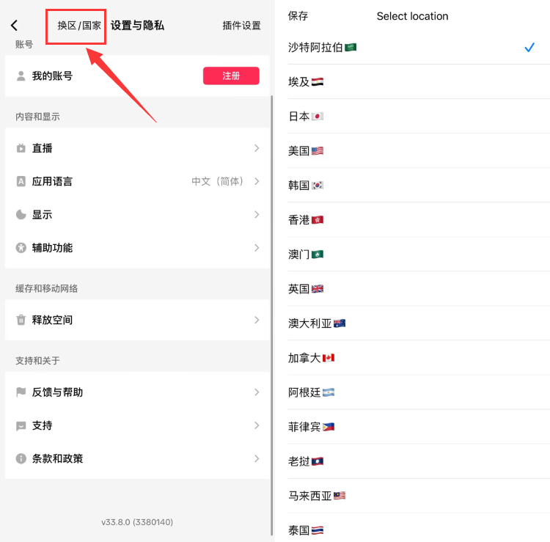The height and width of the screenshot is (542, 550).
Task: Click 保存 to save location
Action: tap(298, 16)
